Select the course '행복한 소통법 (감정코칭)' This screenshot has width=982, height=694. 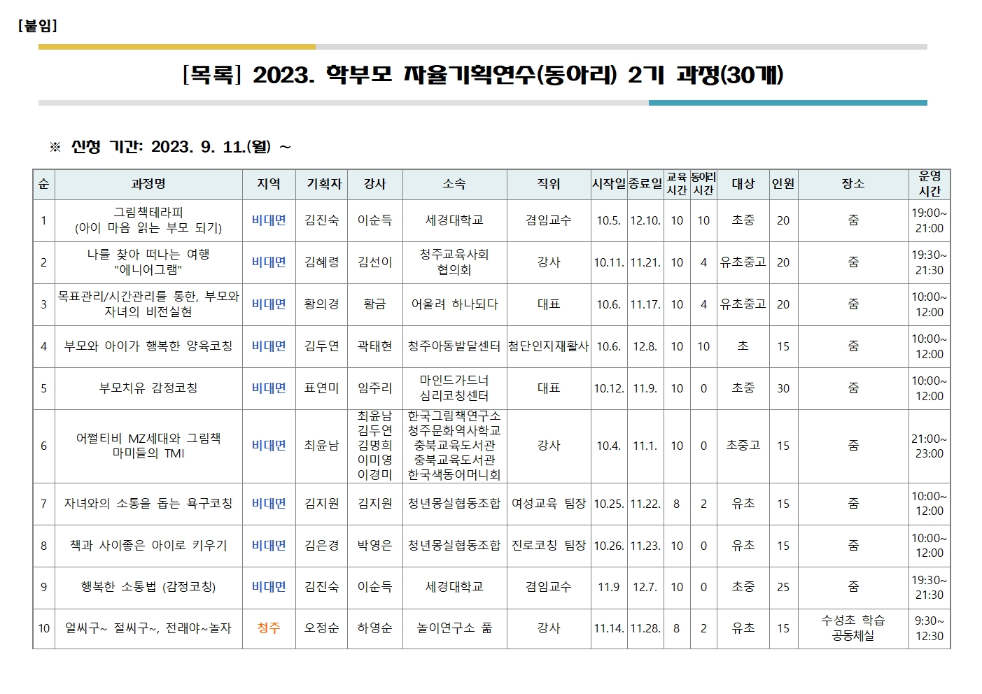tap(148, 587)
